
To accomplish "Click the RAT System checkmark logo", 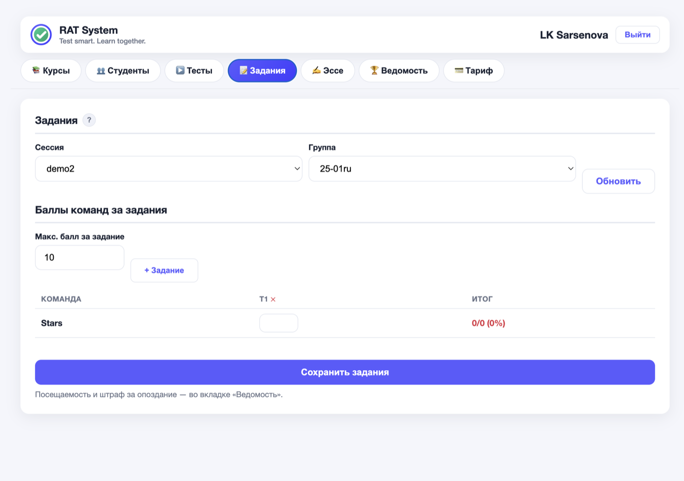I will coord(41,35).
